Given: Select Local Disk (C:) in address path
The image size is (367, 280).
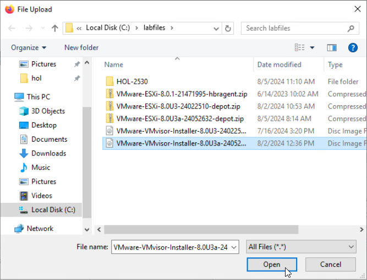Looking at the screenshot, I should [108, 28].
